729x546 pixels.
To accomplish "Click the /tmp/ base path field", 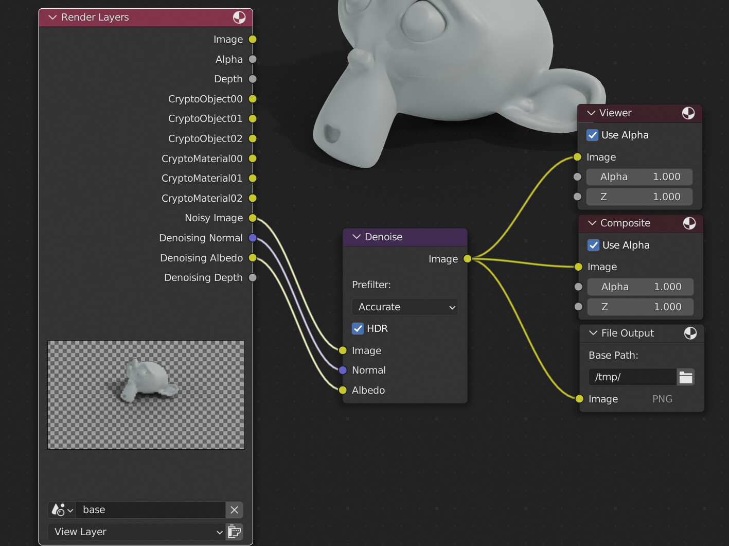I will pos(632,377).
